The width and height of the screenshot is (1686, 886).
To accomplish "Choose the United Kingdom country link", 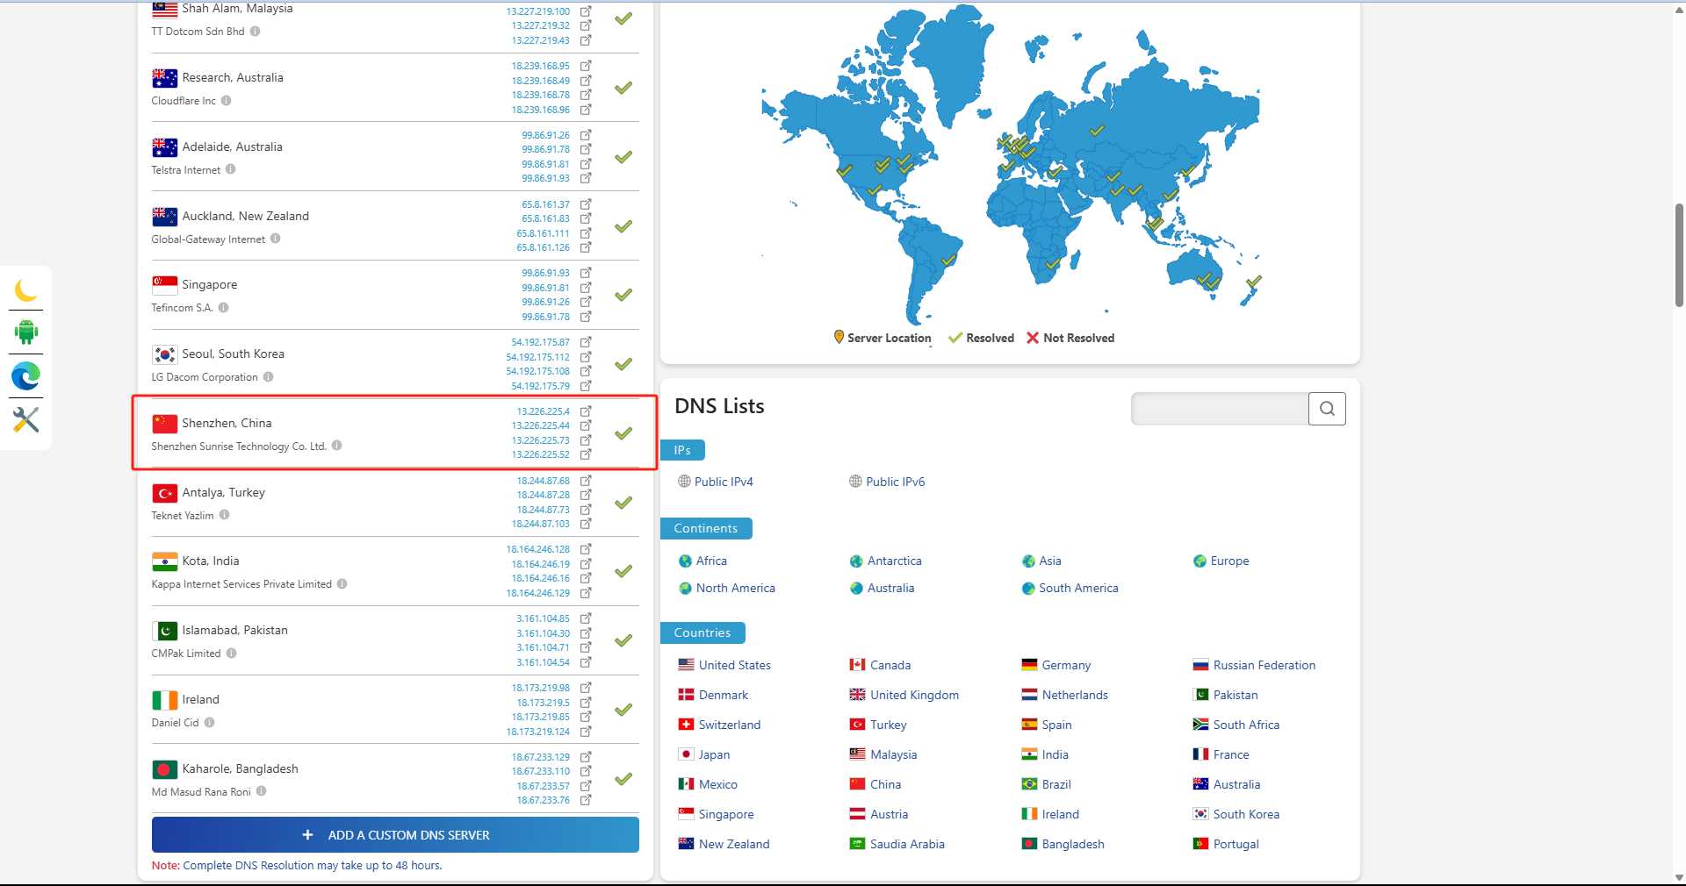I will pos(913,695).
